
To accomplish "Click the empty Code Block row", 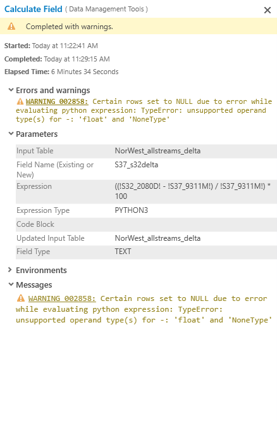I will point(146,224).
